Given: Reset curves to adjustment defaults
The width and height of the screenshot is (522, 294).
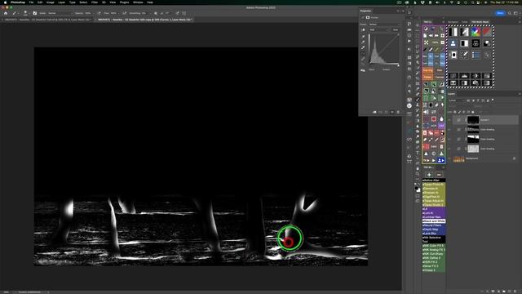Looking at the screenshot, I should tap(386, 113).
